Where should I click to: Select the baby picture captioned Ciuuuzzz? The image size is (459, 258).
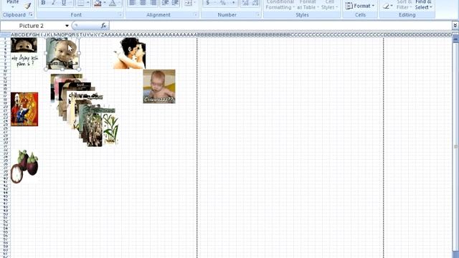tap(159, 86)
